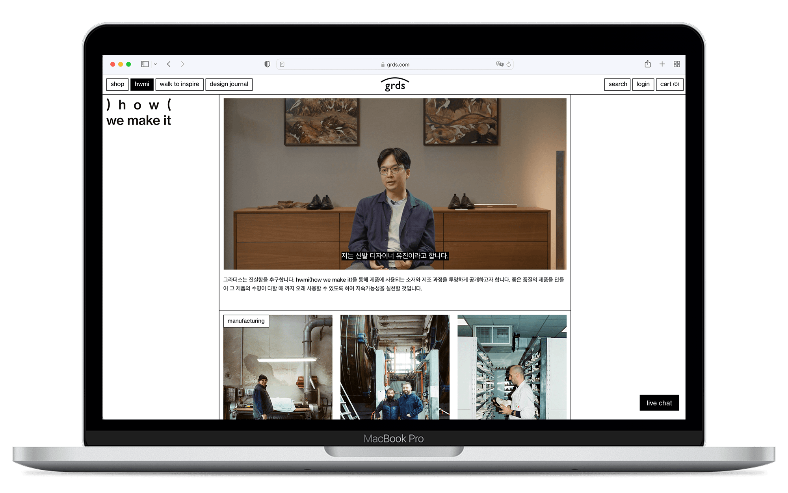Toggle the Safari sidebar icon

[145, 64]
